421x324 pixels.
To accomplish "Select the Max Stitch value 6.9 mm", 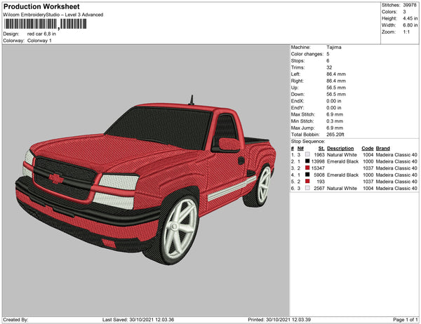I will (x=335, y=114).
